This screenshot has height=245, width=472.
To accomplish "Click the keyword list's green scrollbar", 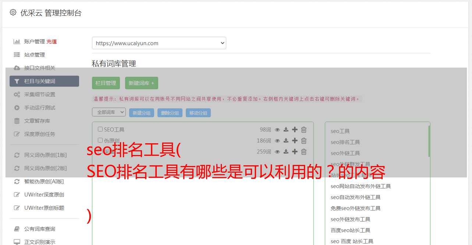I will coord(429,141).
